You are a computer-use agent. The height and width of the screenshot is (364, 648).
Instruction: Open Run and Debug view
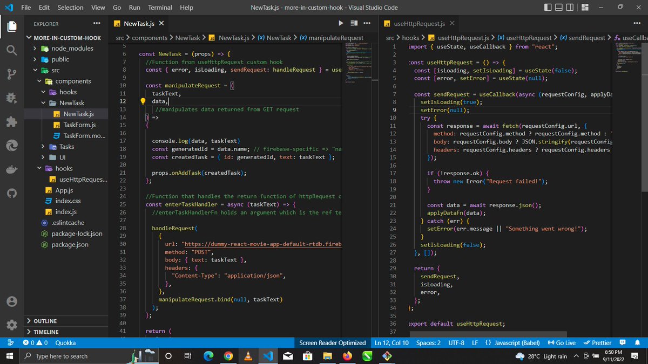tap(12, 98)
